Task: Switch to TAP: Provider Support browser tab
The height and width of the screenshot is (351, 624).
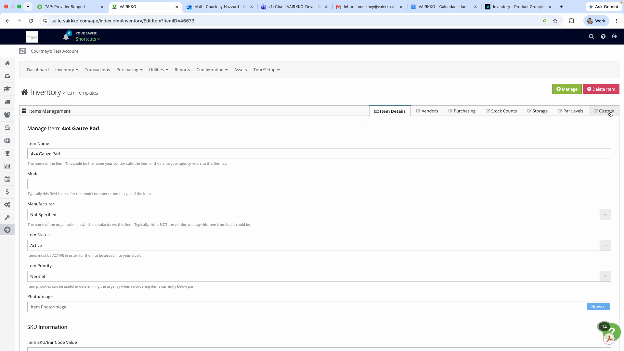Action: click(x=70, y=6)
